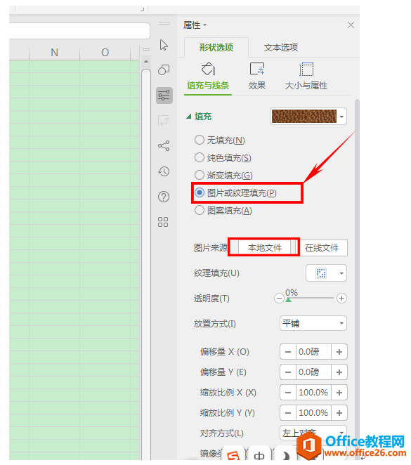This screenshot has height=465, width=411.
Task: Decrease Scale X percentage
Action: (287, 393)
